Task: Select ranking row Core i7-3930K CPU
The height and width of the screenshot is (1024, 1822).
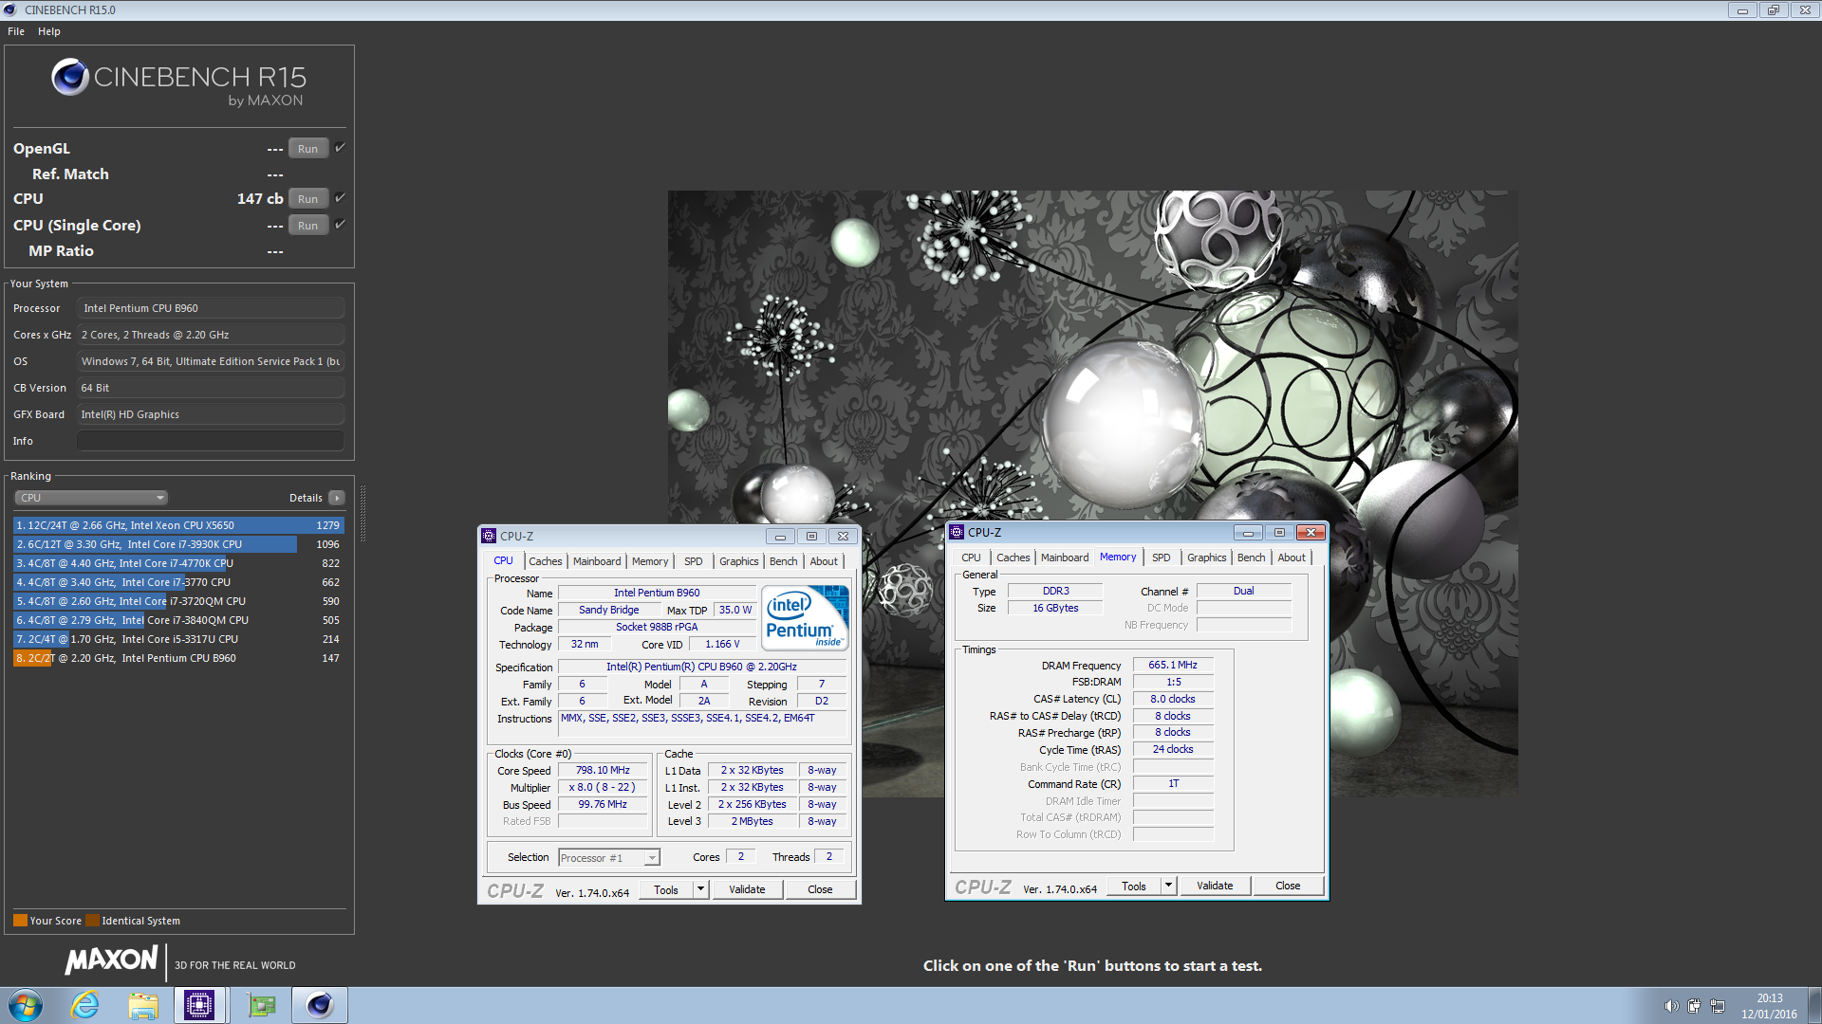Action: 178,544
